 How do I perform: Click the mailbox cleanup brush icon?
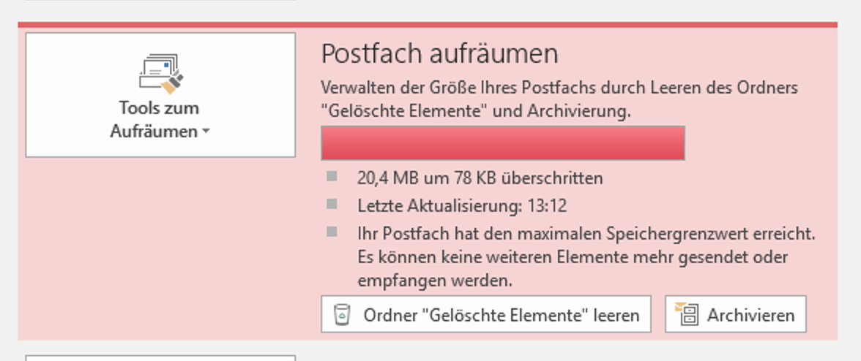[x=160, y=74]
